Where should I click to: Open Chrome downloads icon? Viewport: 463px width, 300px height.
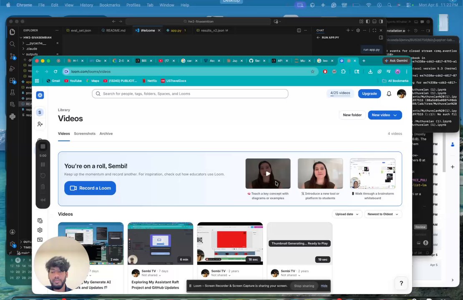[370, 71]
